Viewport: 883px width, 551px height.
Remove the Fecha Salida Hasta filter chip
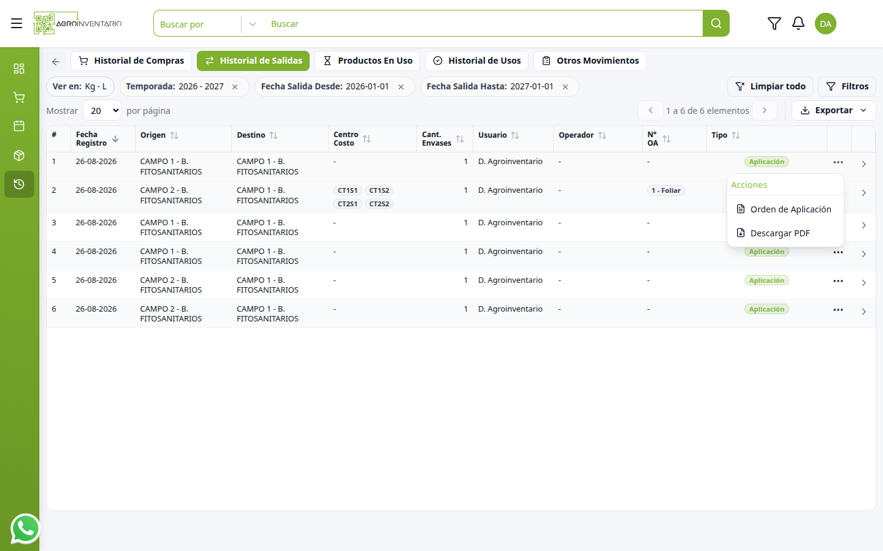565,87
